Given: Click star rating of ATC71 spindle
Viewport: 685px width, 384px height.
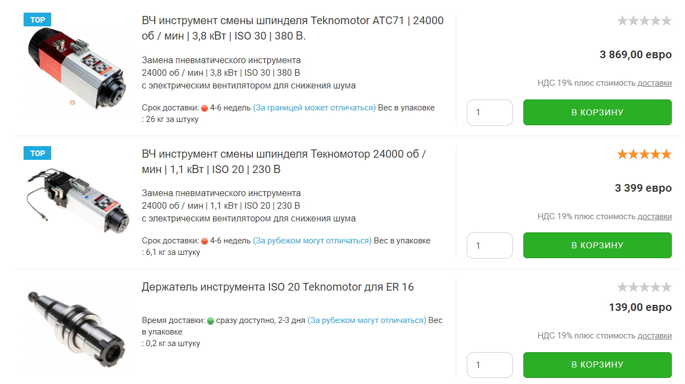Looking at the screenshot, I should click(x=644, y=21).
